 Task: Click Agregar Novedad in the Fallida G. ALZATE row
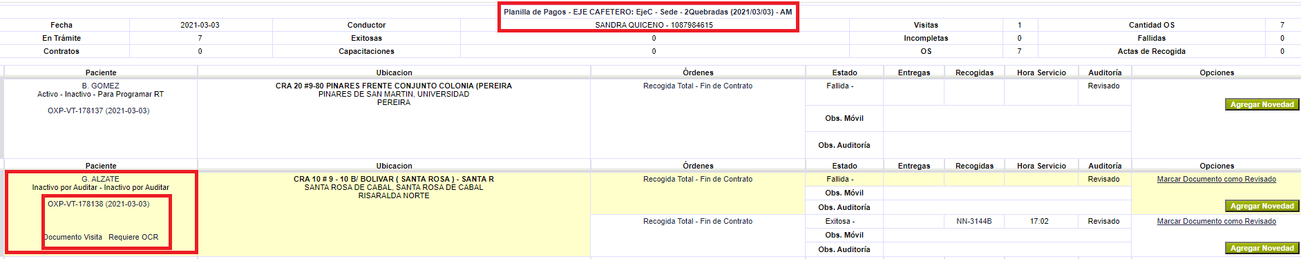pyautogui.click(x=1262, y=206)
